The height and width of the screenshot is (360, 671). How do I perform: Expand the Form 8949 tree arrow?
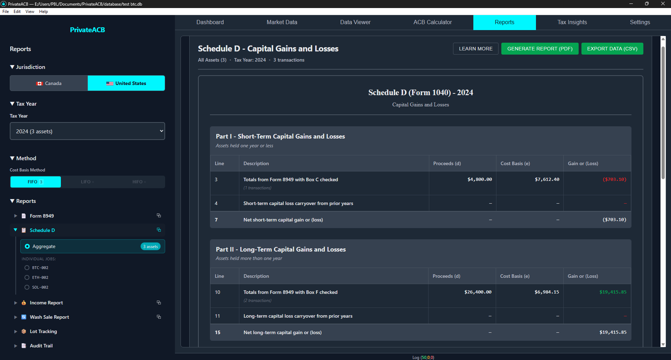pyautogui.click(x=15, y=216)
